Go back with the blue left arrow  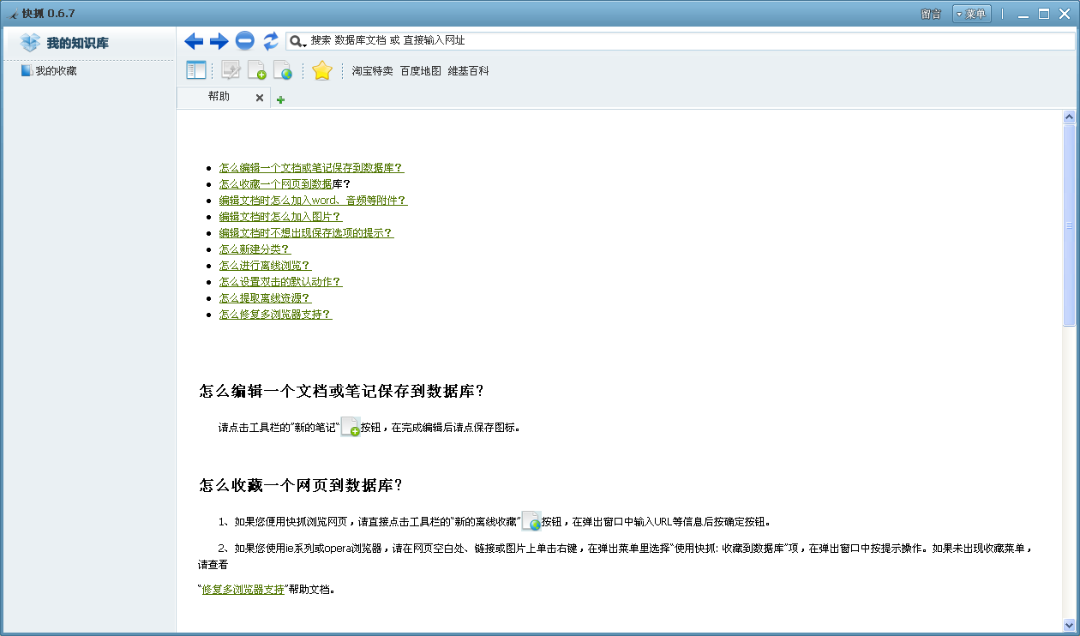point(194,41)
